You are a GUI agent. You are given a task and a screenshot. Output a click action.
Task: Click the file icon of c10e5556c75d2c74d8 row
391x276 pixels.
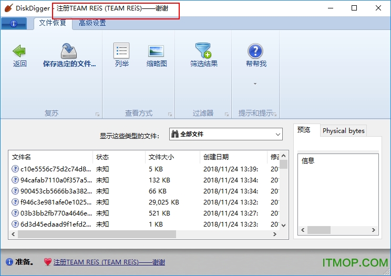(15, 169)
